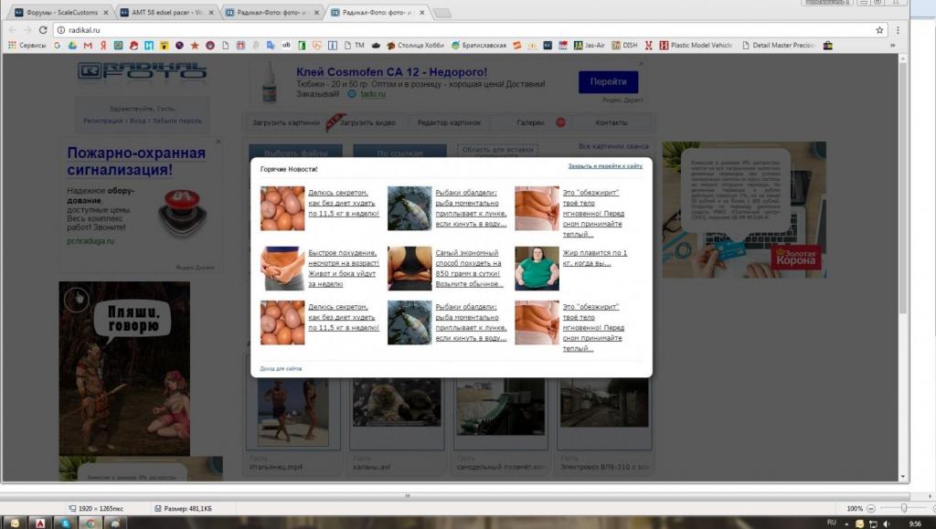This screenshot has width=936, height=529.
Task: Open the Gmail bookmark icon
Action: (88, 45)
